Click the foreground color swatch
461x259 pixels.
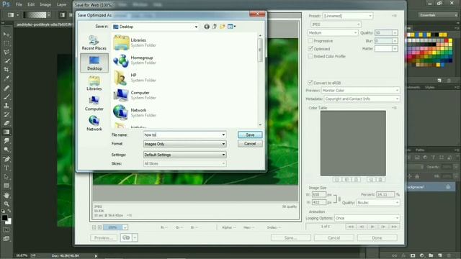[4, 217]
